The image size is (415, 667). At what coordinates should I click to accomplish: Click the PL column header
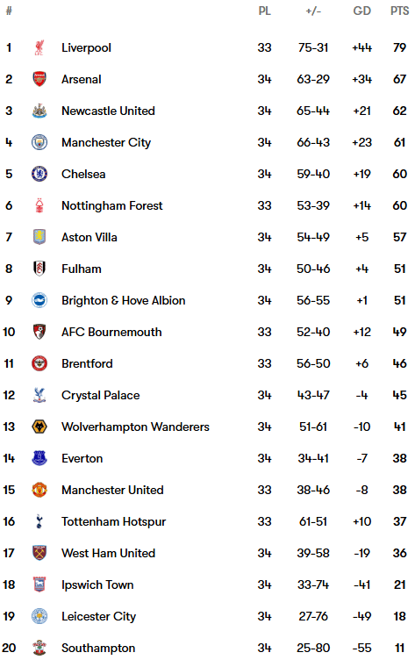coord(264,11)
